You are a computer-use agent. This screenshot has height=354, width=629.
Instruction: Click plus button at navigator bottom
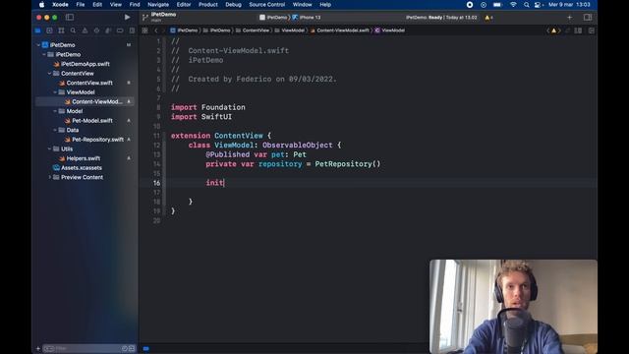click(38, 348)
